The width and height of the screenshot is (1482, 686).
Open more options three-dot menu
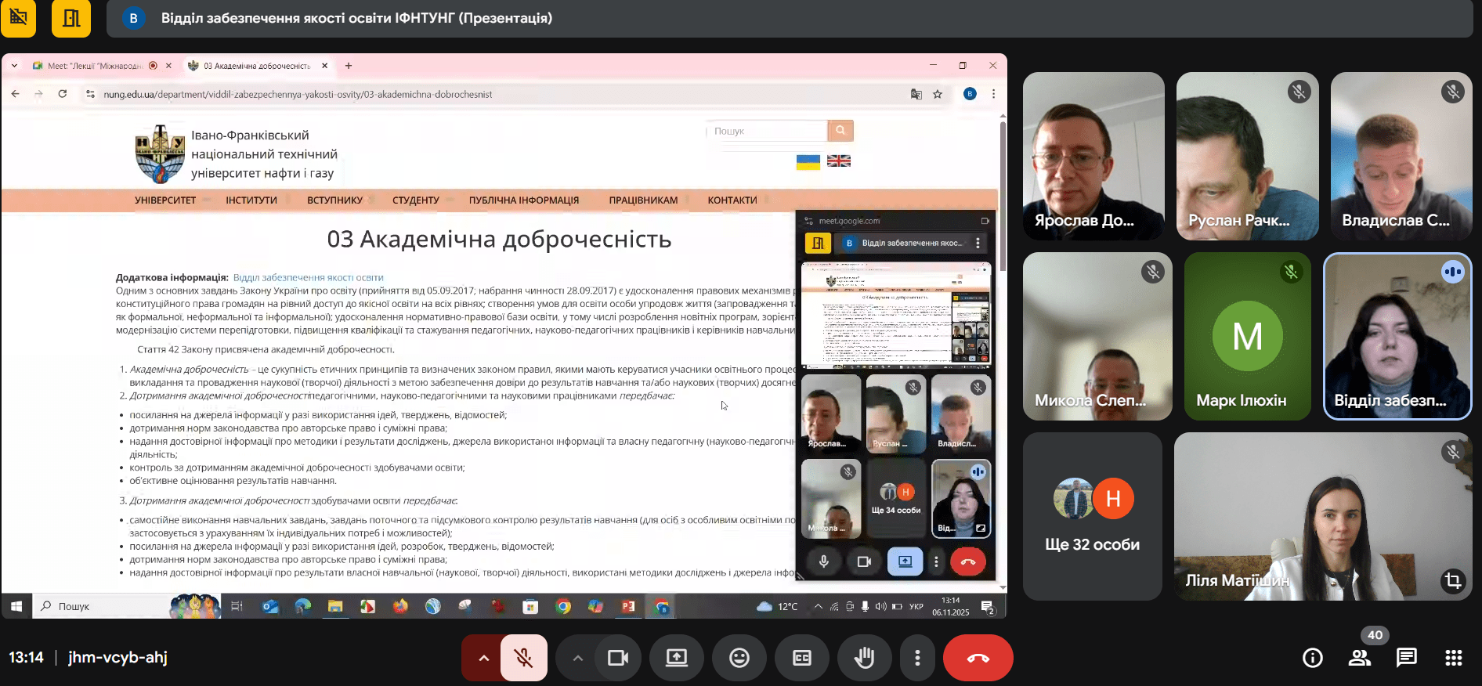tap(917, 658)
